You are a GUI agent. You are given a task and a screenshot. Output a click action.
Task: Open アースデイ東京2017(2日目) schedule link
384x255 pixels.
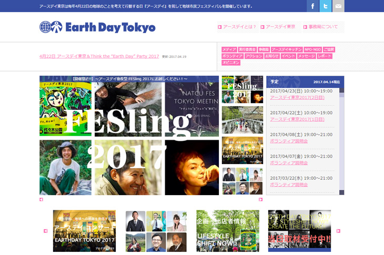point(297,97)
